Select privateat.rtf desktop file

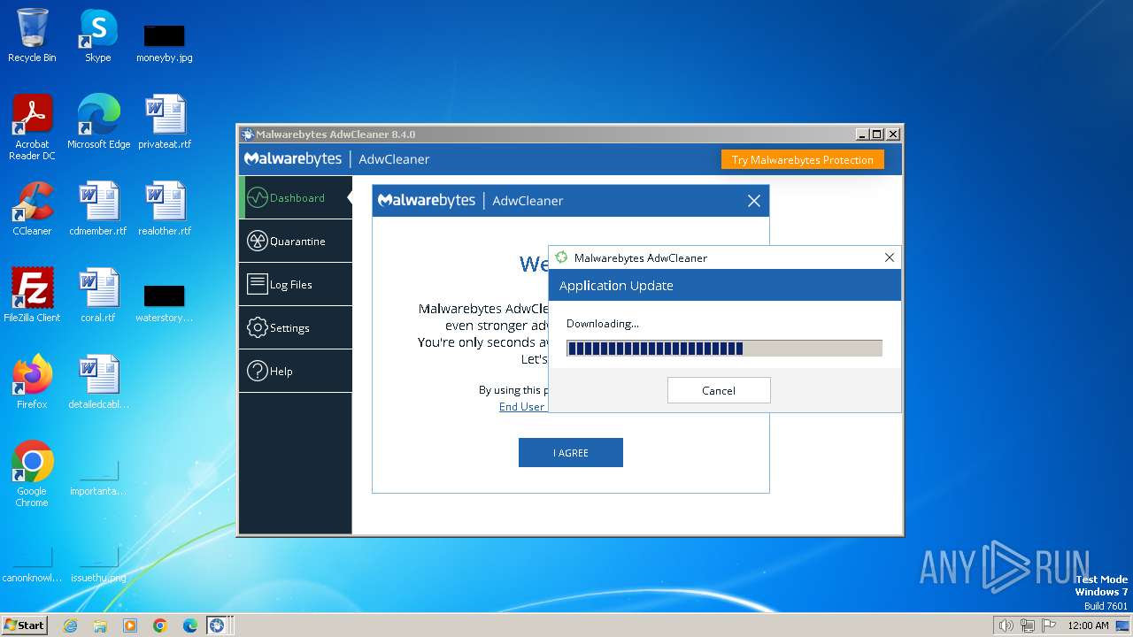point(165,122)
